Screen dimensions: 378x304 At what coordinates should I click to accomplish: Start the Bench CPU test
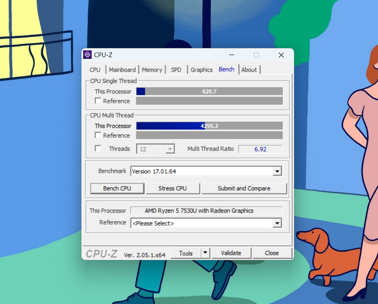tap(117, 188)
